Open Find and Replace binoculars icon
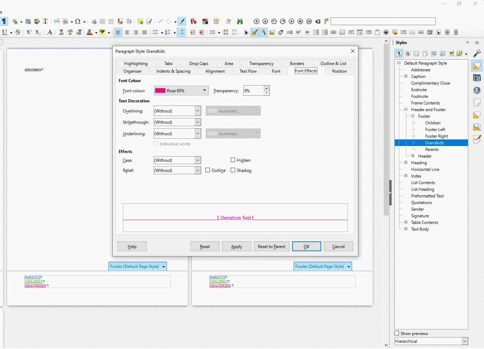The height and width of the screenshot is (349, 484). pyautogui.click(x=240, y=21)
